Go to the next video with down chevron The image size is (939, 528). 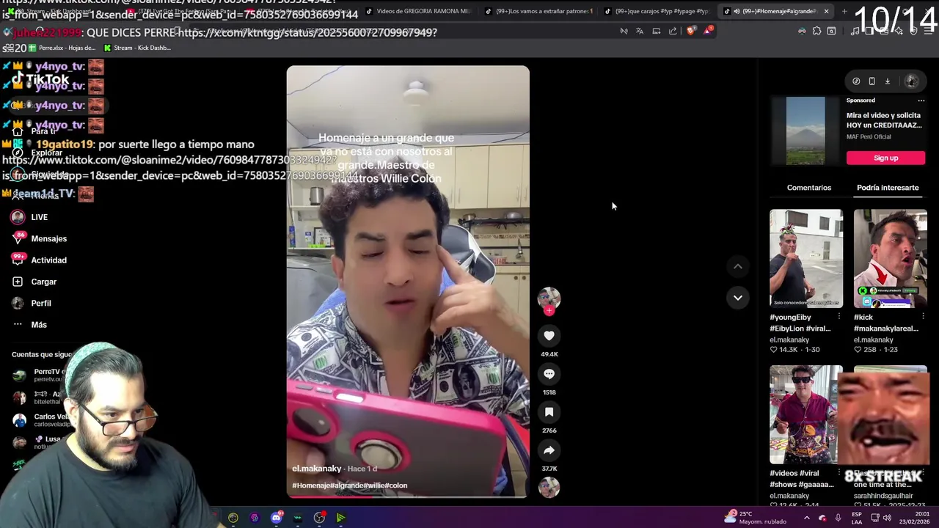click(x=737, y=298)
